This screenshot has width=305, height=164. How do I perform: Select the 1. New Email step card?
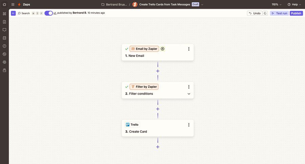pos(158,52)
